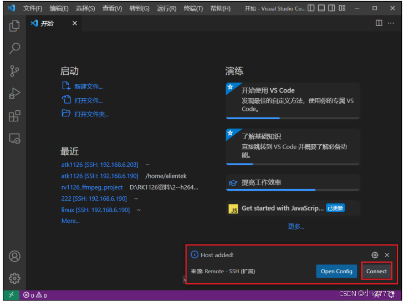This screenshot has height=301, width=404.
Task: Open the 查看(V) menu
Action: point(112,8)
